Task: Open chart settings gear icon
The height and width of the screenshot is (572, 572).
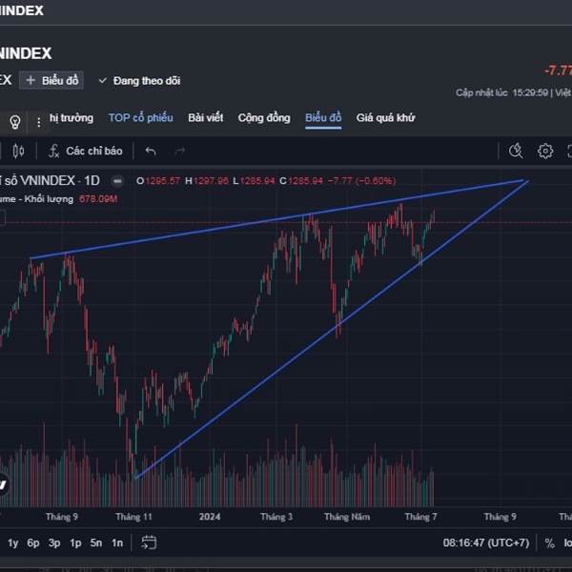Action: tap(545, 151)
